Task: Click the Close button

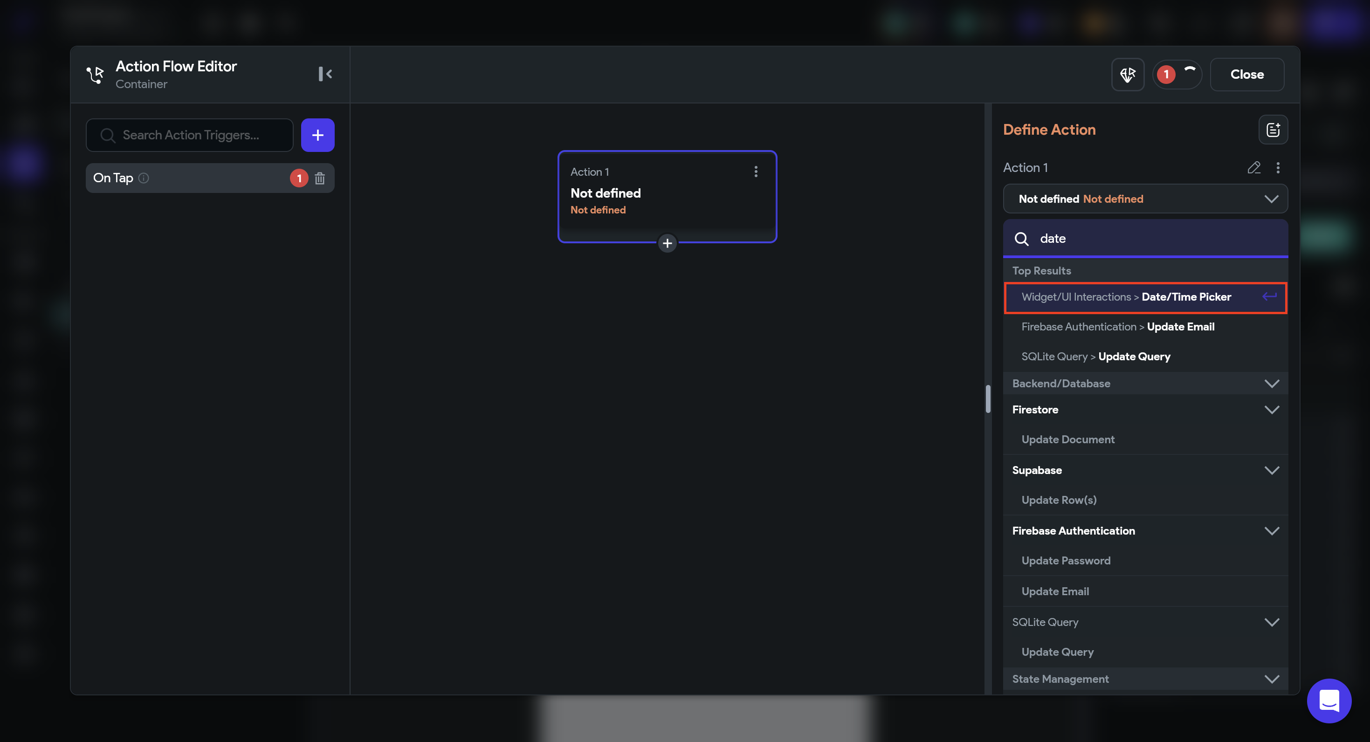Action: (1246, 75)
